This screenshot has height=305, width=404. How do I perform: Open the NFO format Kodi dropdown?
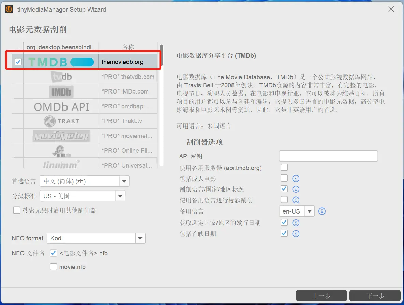click(140, 238)
